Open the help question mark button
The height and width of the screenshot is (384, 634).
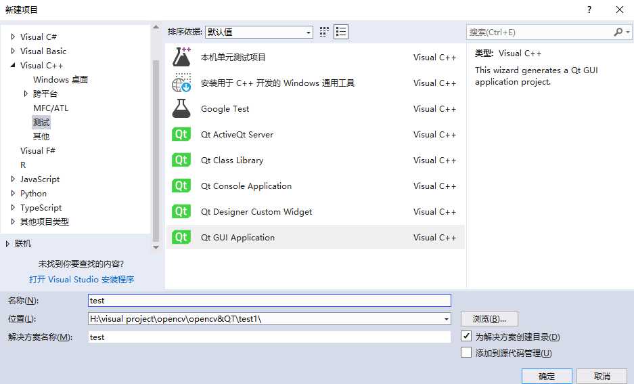[589, 9]
